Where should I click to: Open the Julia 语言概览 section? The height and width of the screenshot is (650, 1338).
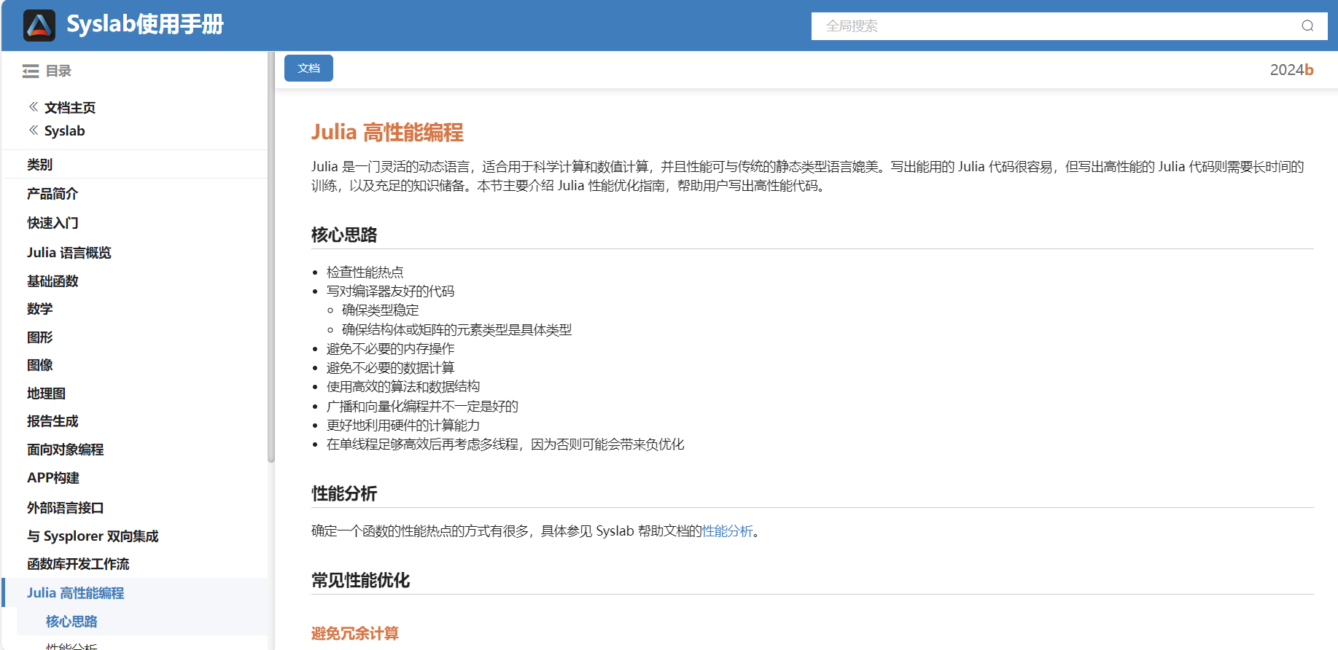69,253
